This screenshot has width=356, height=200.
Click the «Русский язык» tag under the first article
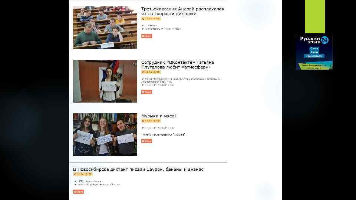click(172, 29)
